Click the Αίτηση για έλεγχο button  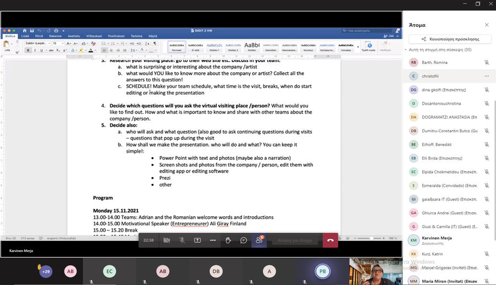click(295, 240)
